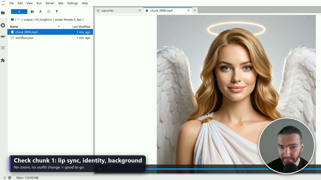Image resolution: width=321 pixels, height=180 pixels.
Task: Open the Tabs menu
Action: [60, 3]
